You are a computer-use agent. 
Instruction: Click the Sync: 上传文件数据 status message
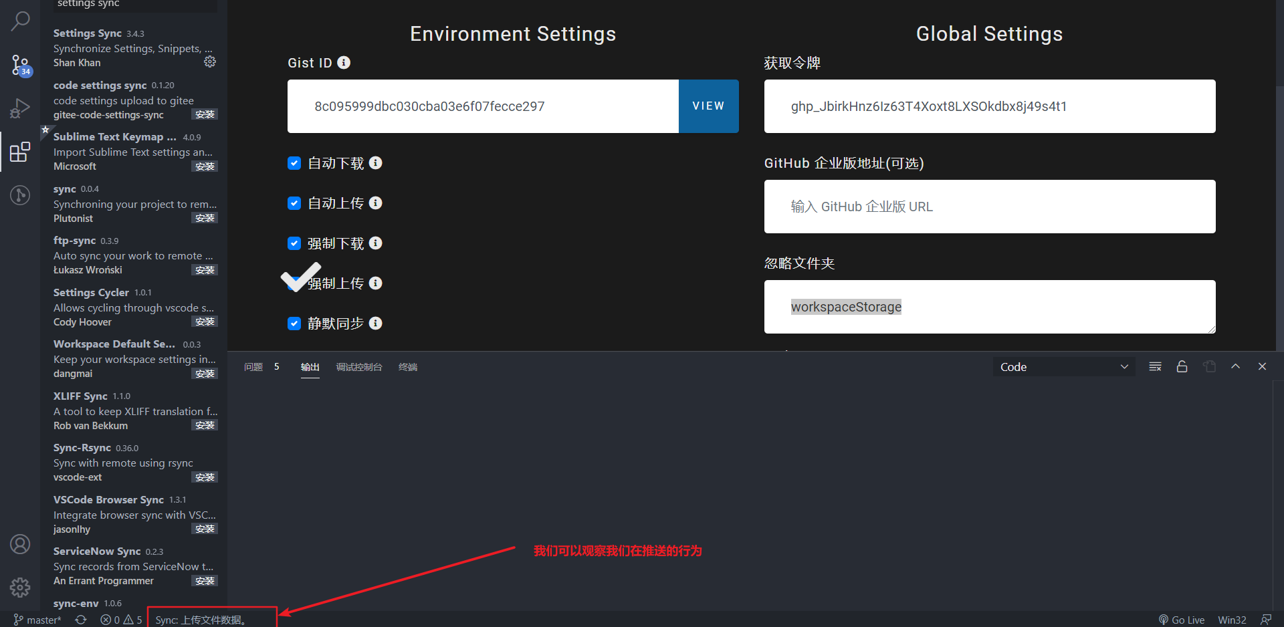pos(201,620)
